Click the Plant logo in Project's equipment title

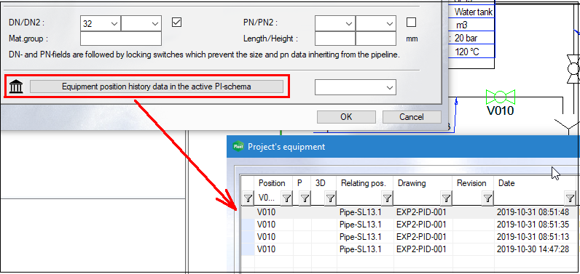[x=238, y=146]
